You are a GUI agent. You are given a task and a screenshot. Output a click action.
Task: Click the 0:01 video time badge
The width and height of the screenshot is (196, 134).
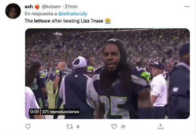(x=35, y=112)
